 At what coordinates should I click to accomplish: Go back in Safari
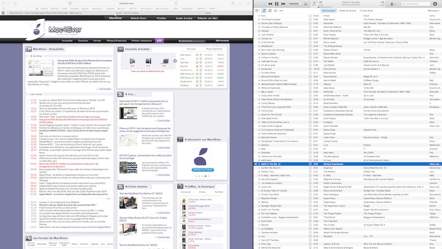(x=3, y=4)
